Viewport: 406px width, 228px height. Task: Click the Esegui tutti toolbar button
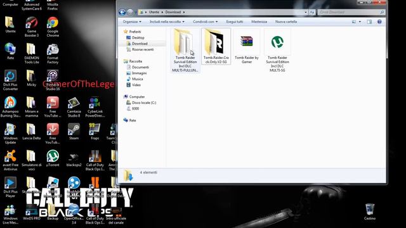pyautogui.click(x=235, y=22)
